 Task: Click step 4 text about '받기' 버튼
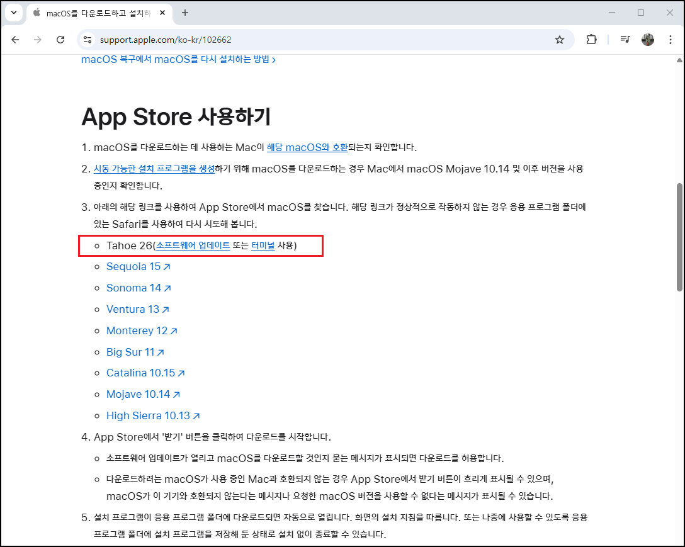pos(212,437)
